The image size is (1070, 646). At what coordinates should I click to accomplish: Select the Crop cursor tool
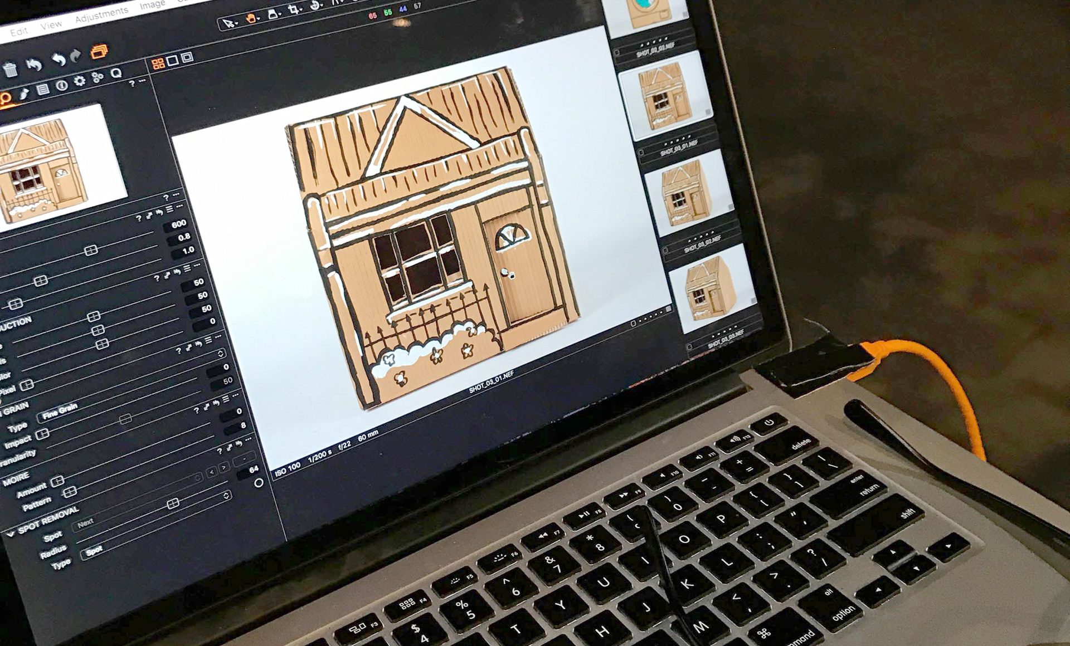point(293,10)
